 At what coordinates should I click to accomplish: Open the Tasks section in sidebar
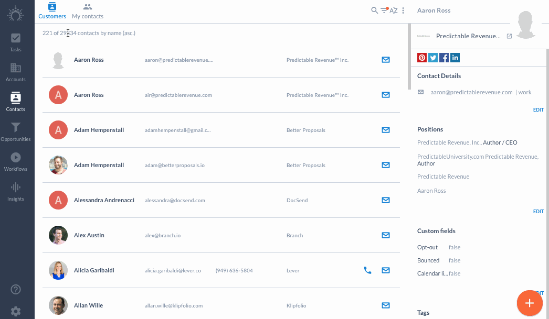point(15,42)
